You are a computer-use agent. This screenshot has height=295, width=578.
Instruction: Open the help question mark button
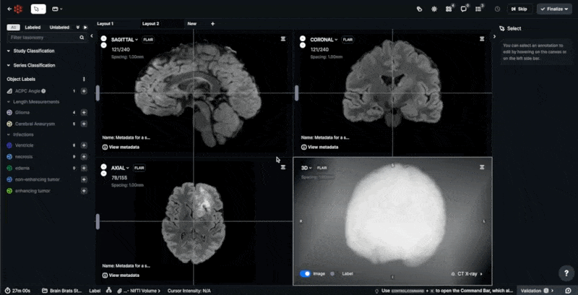pos(566,273)
